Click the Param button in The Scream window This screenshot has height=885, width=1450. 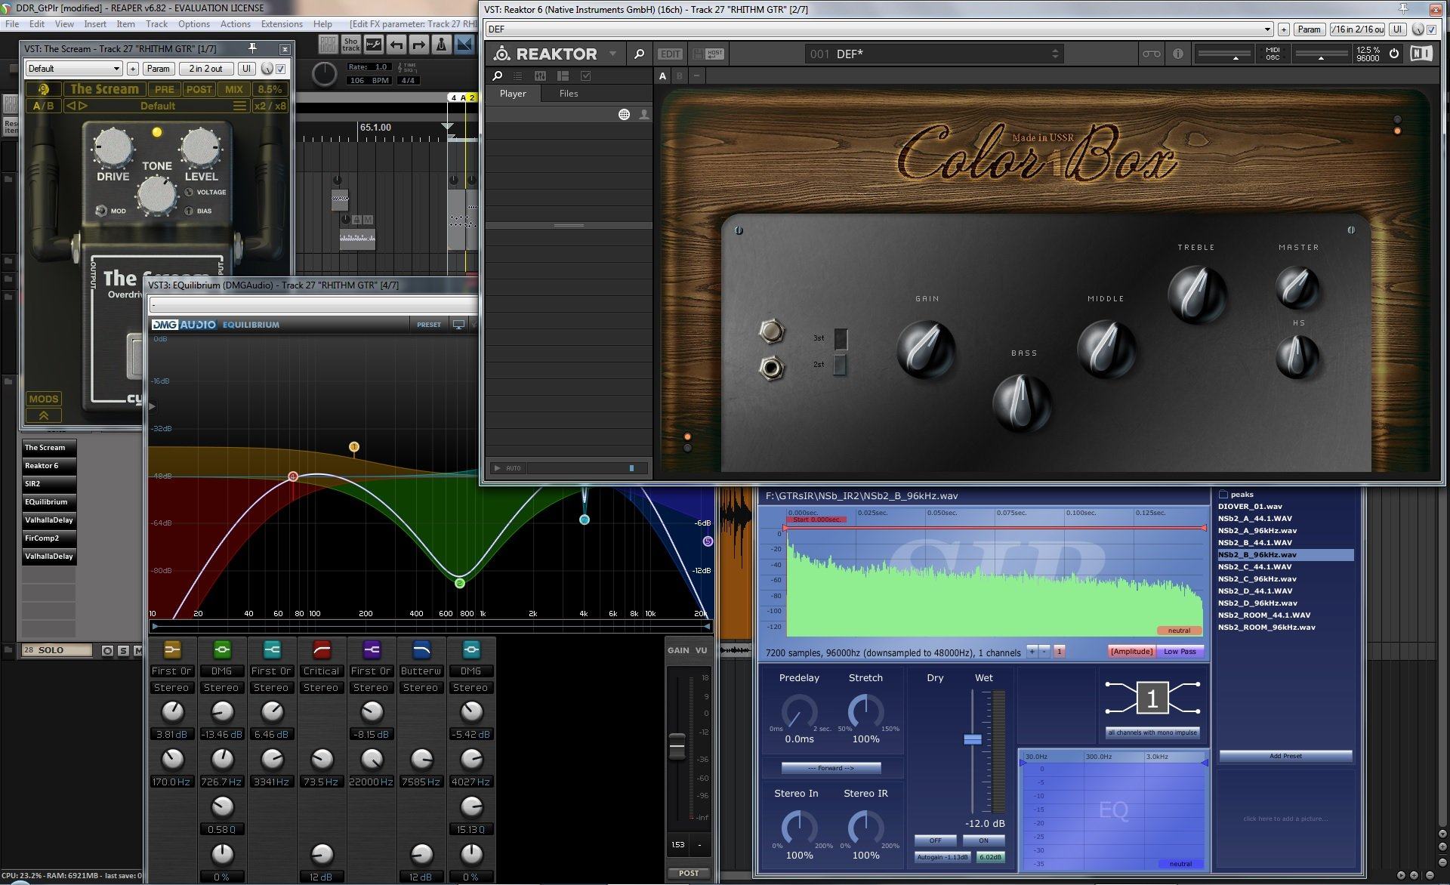[158, 69]
